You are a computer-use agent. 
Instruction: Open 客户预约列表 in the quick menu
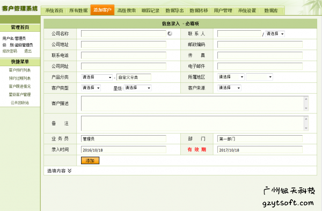click(20, 70)
